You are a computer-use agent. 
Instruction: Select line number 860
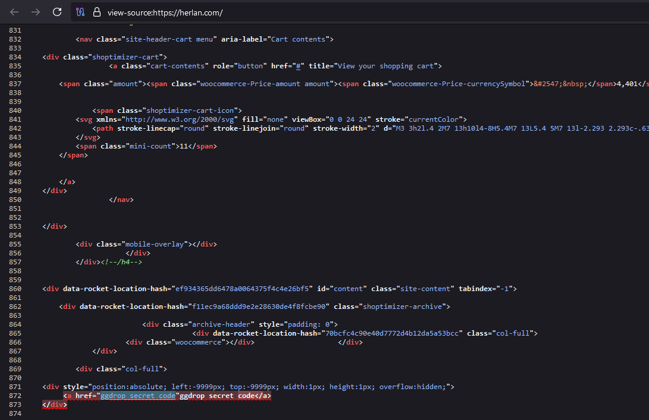15,289
